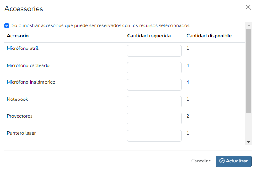Select the Micrófono Inalámbrico quantity box
The image size is (256, 172).
154,84
